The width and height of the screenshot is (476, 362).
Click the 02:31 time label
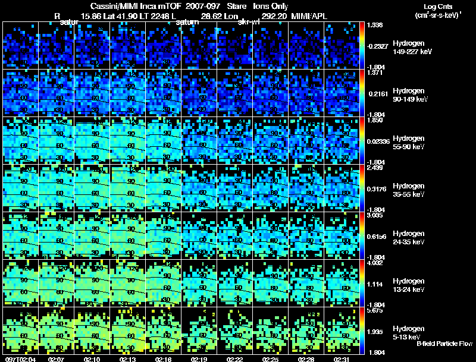(342, 360)
